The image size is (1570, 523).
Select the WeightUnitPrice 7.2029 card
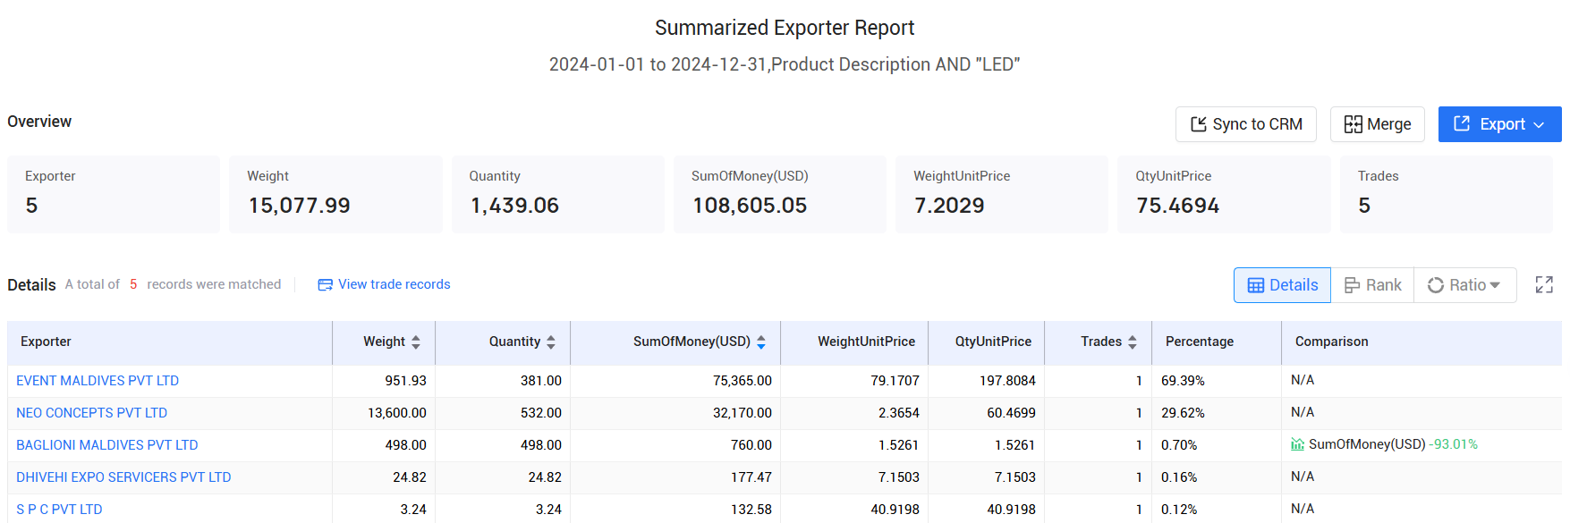(x=1002, y=194)
